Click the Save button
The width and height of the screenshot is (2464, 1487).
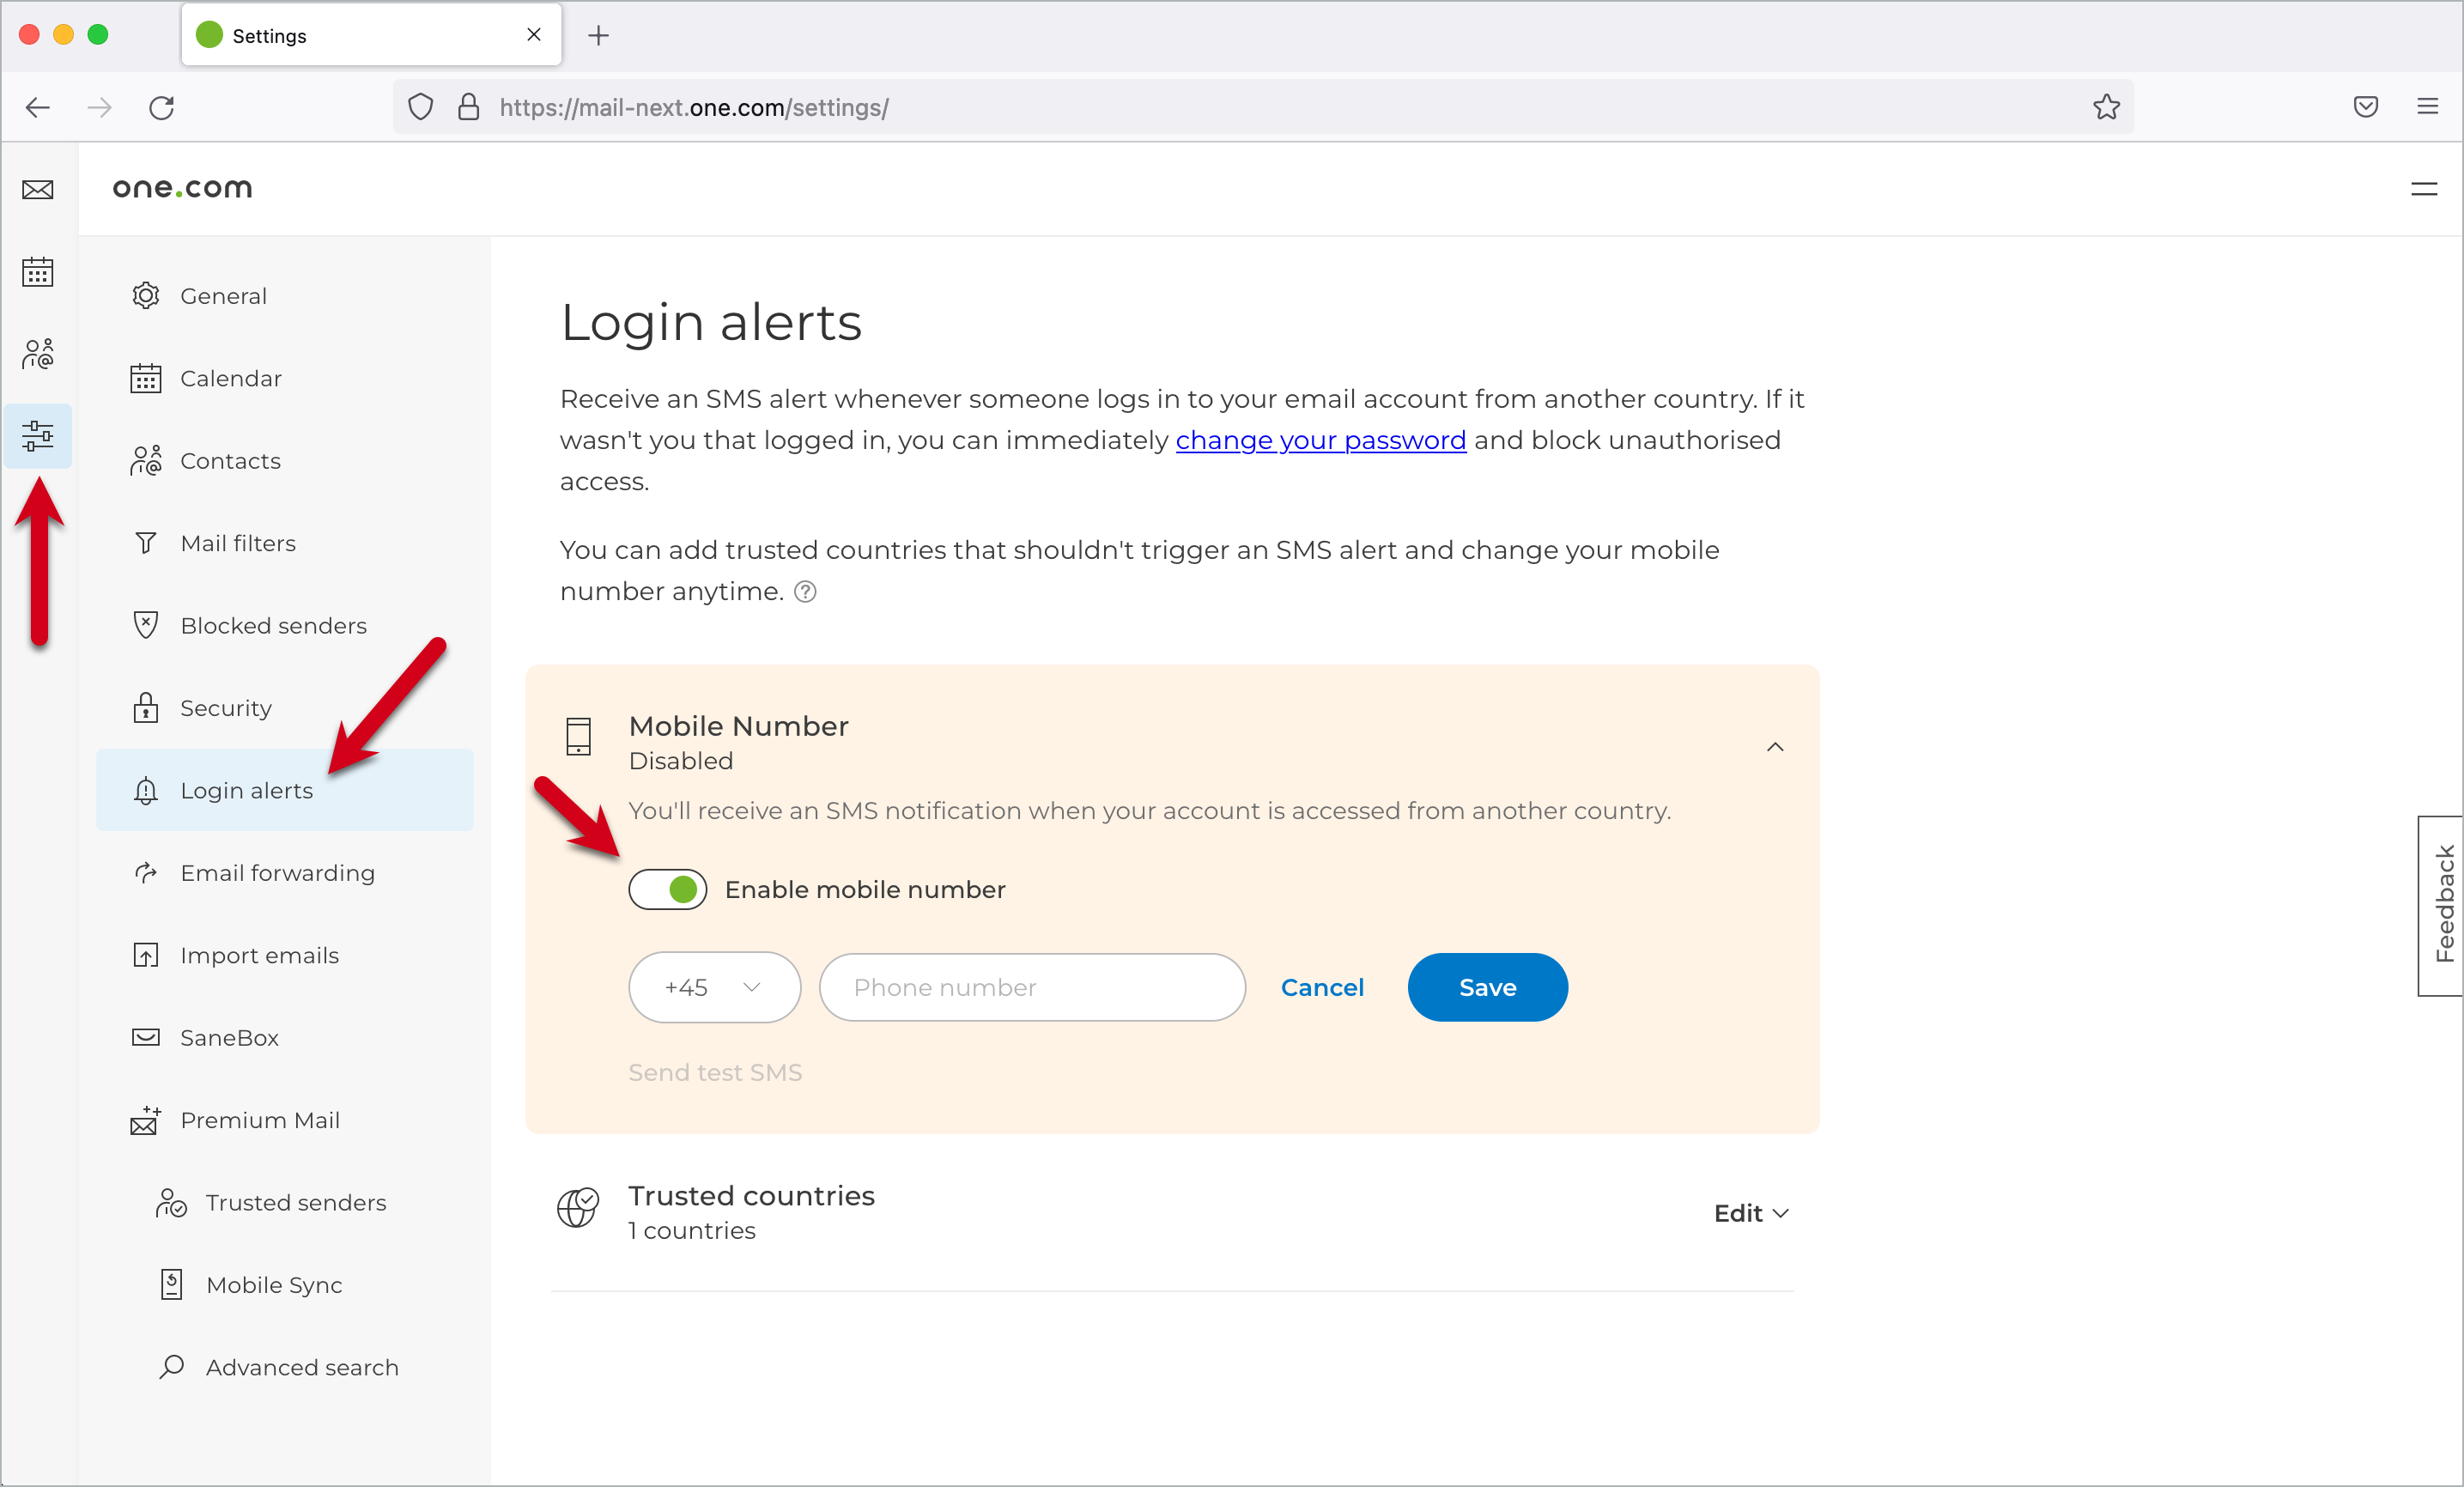[x=1487, y=987]
